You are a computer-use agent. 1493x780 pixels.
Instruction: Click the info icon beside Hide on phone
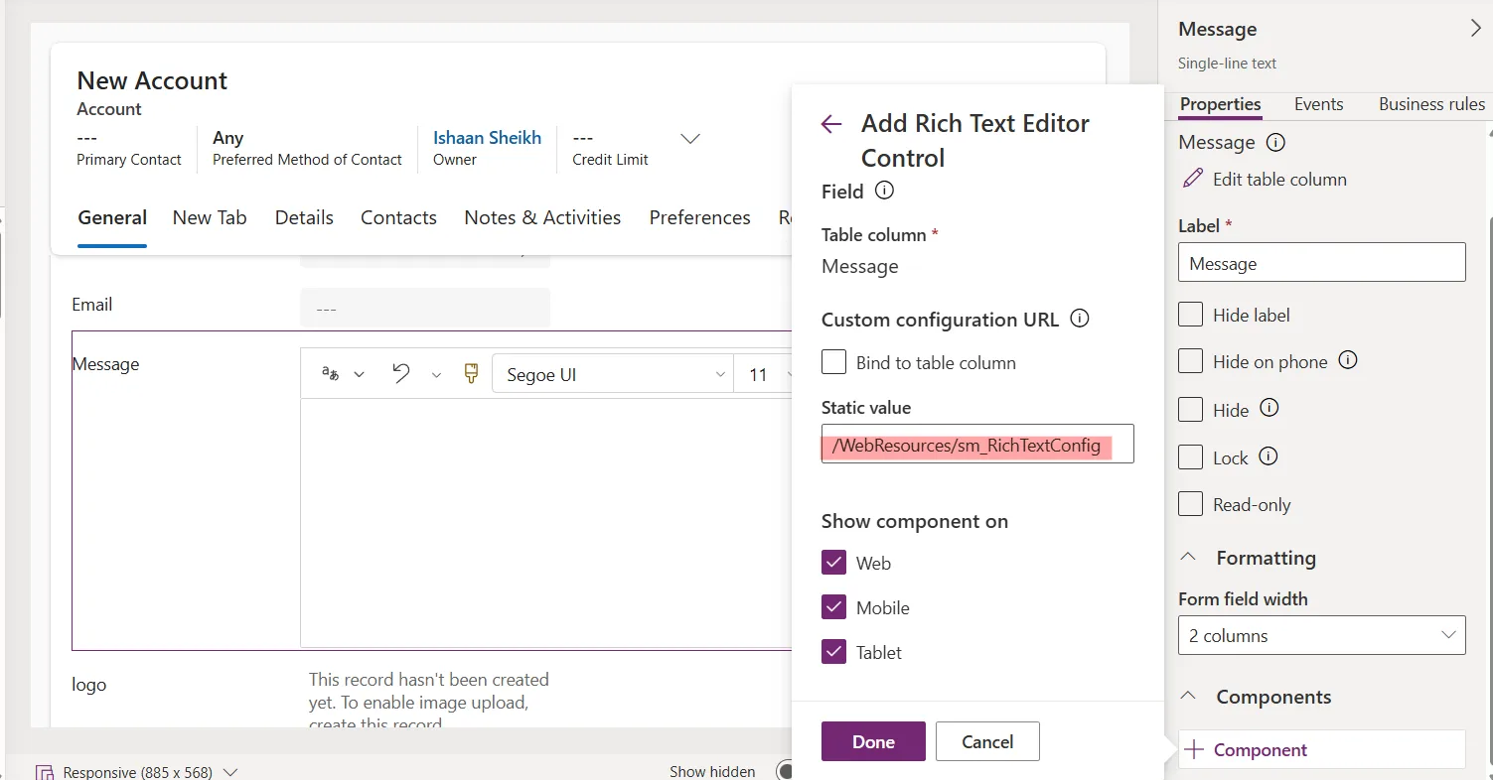click(1348, 360)
